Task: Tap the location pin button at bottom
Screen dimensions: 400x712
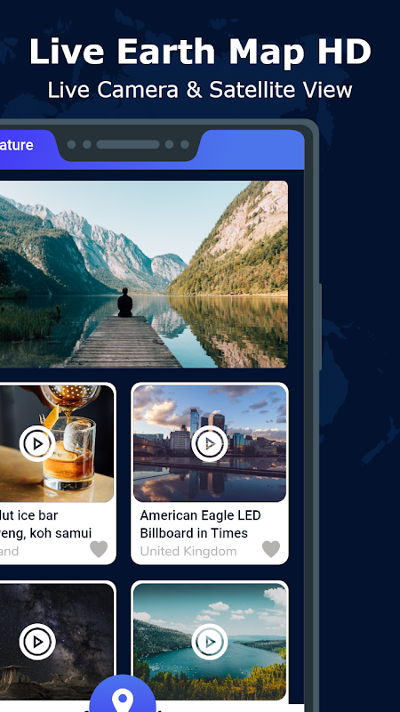Action: (123, 695)
